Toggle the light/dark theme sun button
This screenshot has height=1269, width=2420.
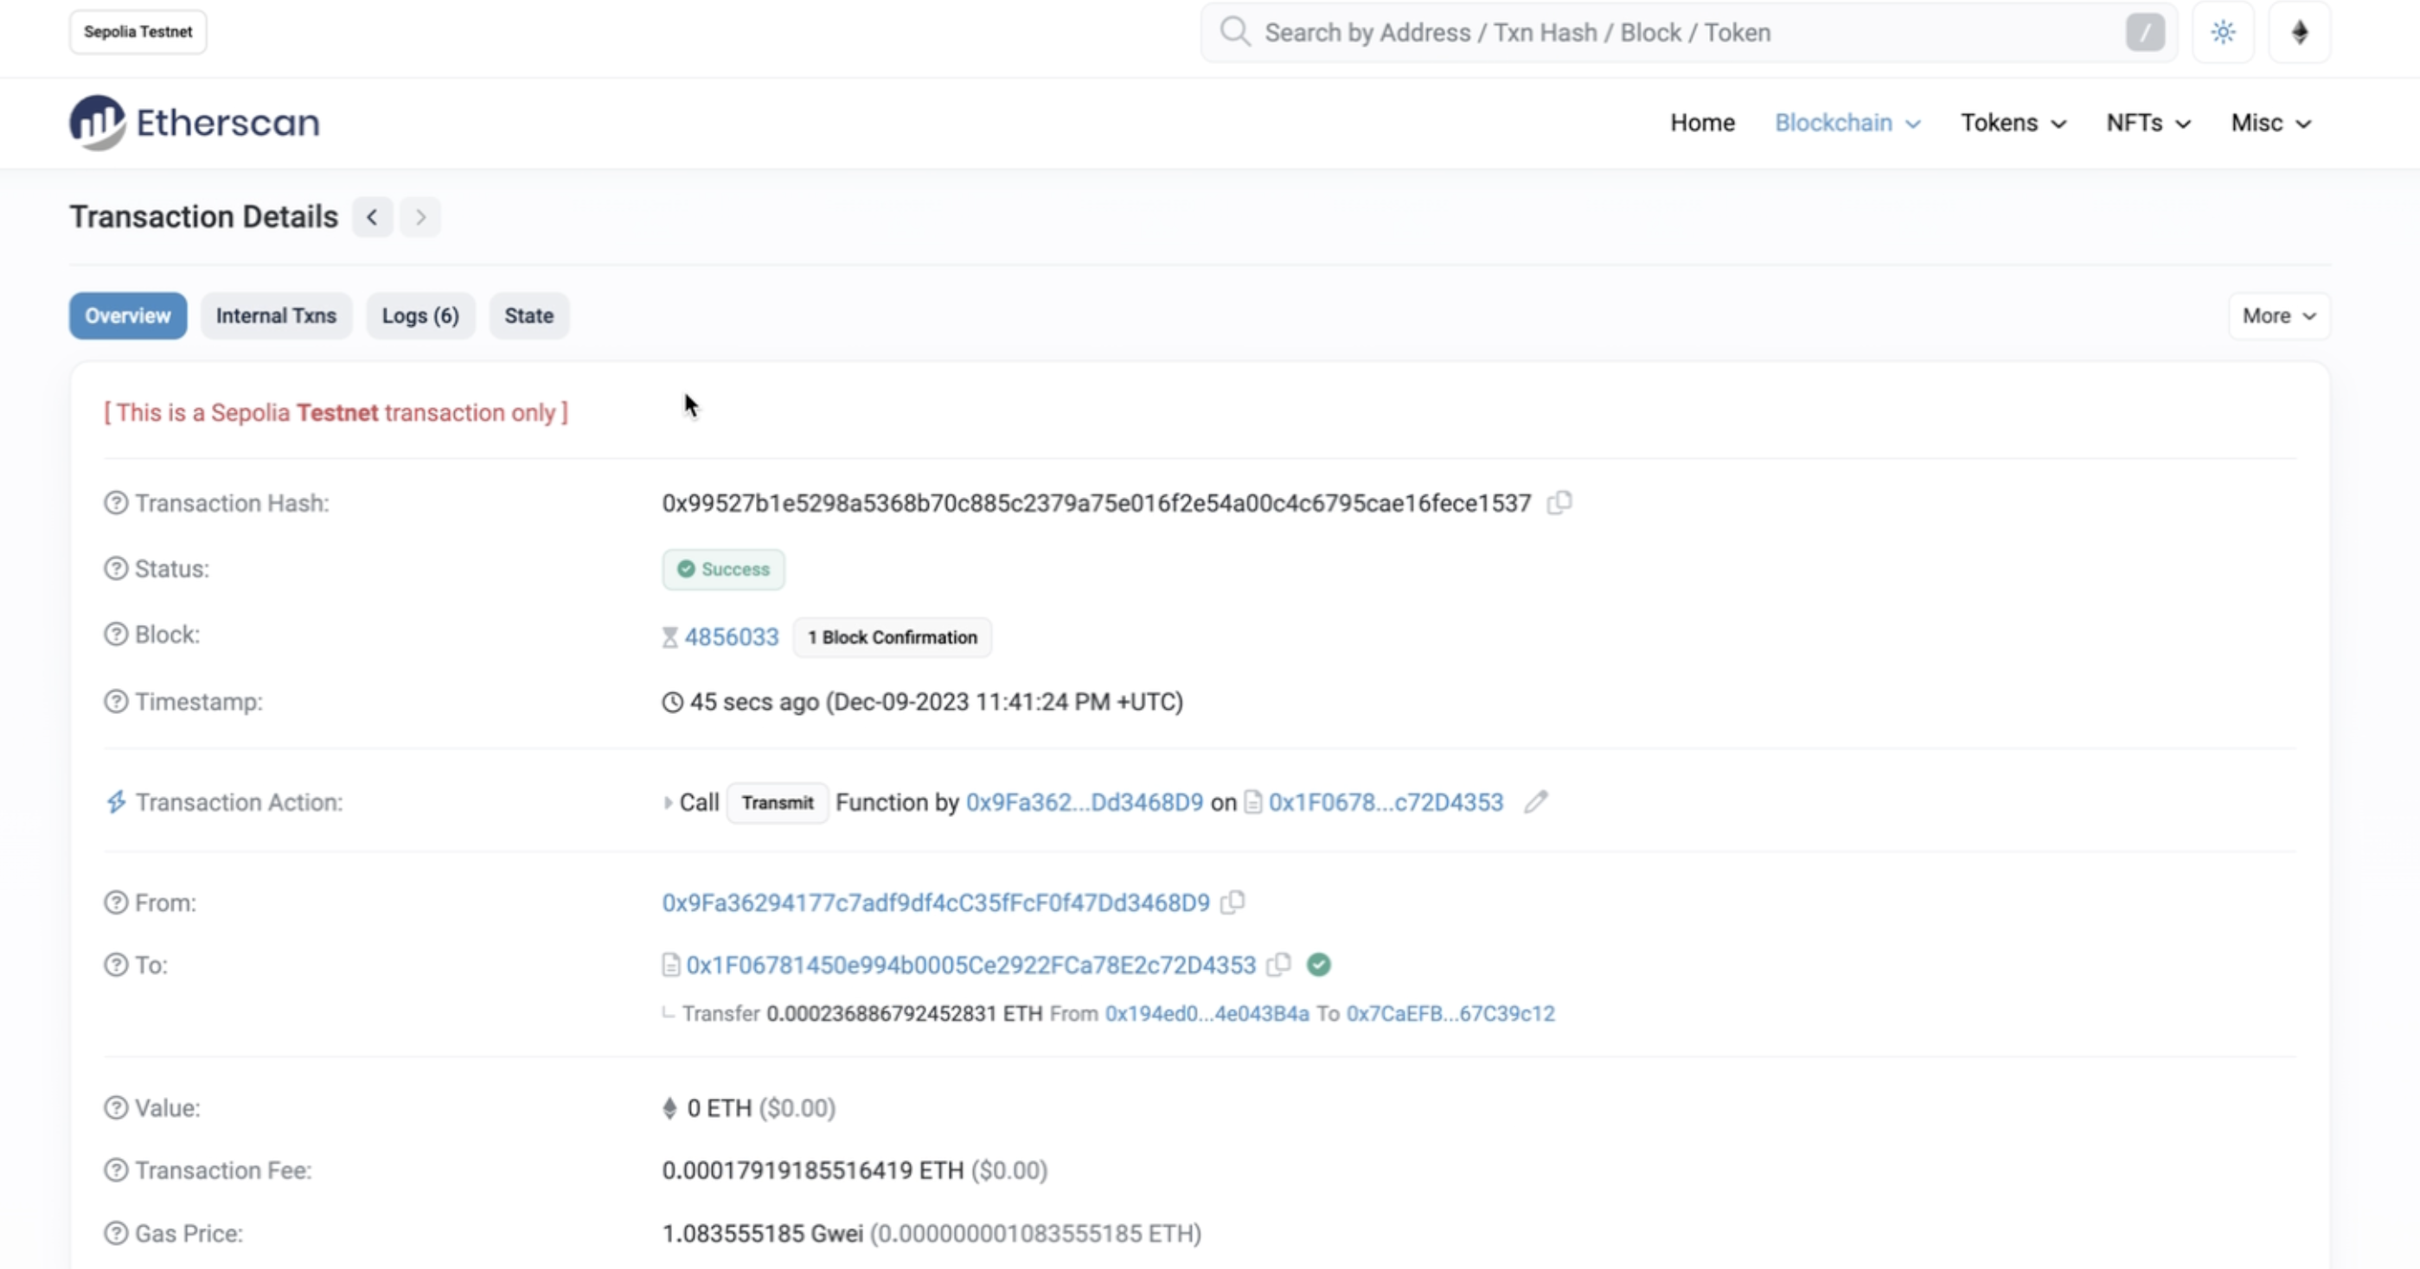(x=2223, y=33)
